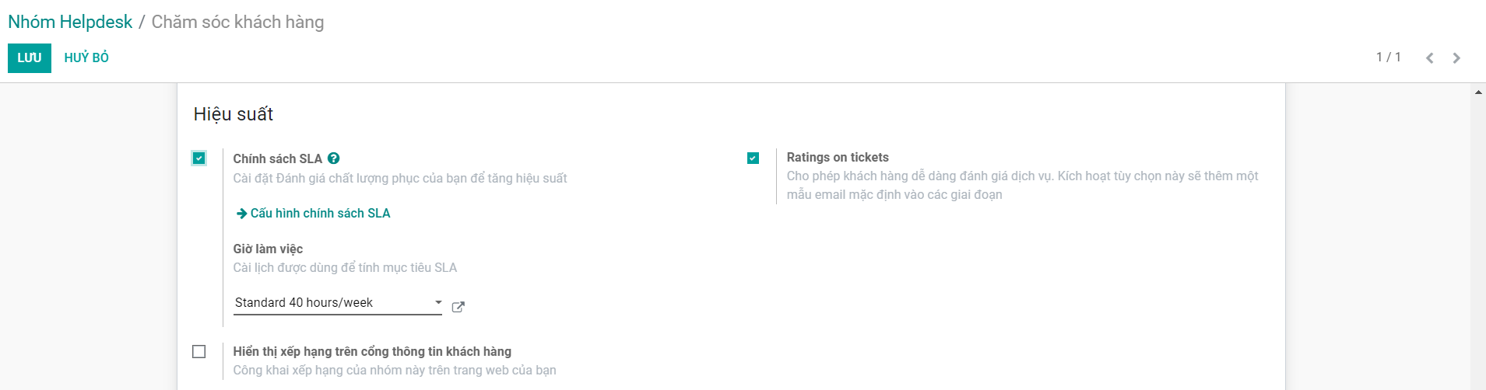
Task: Open external link icon beside working hours
Action: point(458,307)
